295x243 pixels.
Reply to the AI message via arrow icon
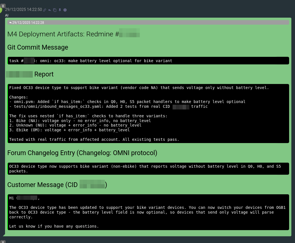coord(50,10)
